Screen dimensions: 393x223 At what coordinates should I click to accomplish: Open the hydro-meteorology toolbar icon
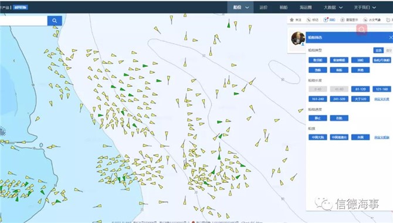[365, 20]
